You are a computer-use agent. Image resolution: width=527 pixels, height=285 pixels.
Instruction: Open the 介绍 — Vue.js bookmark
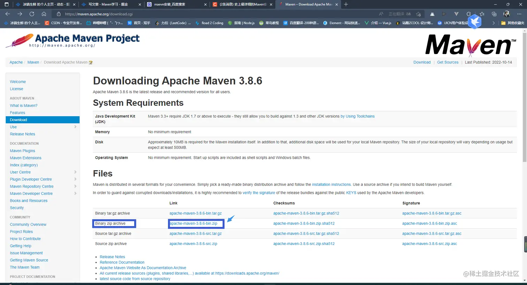(378, 23)
